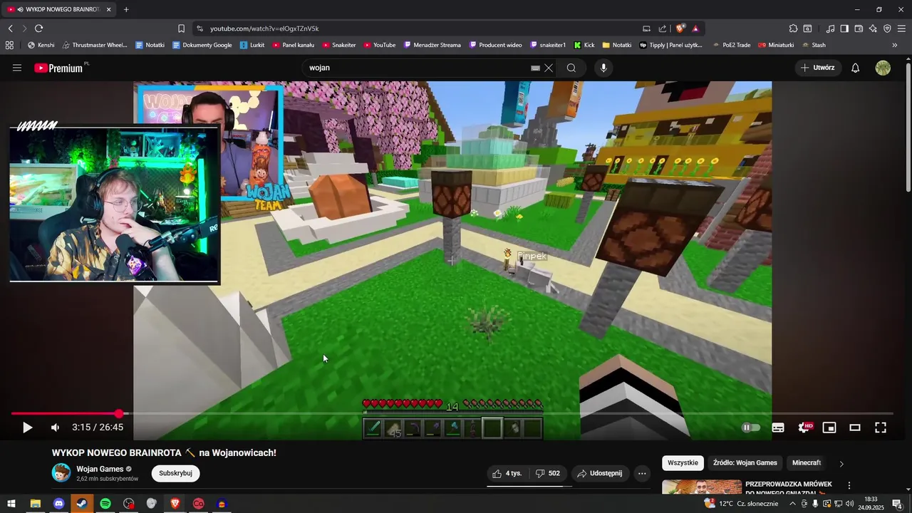
Task: Click the page vertical scrollbar
Action: point(908,128)
